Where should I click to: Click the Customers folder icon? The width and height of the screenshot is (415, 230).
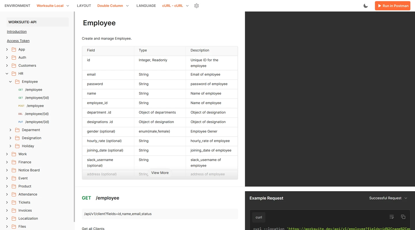(14, 66)
